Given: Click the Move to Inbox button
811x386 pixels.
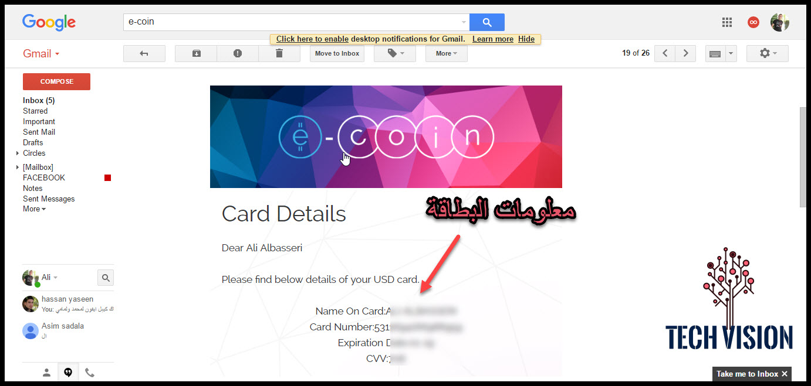Looking at the screenshot, I should click(337, 53).
